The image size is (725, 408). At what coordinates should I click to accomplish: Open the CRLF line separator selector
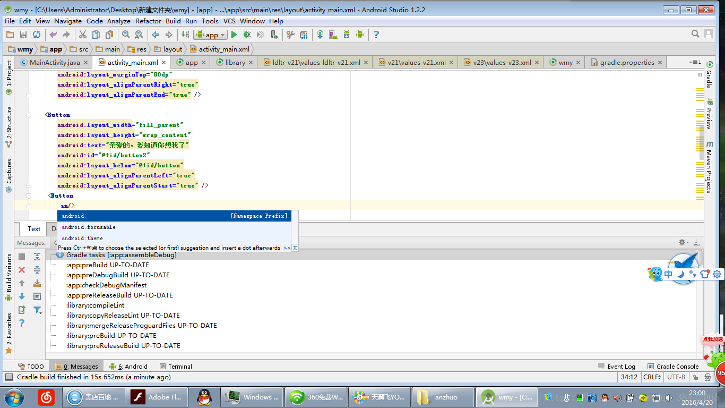click(x=652, y=377)
